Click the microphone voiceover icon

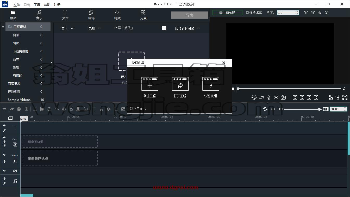pos(268,97)
